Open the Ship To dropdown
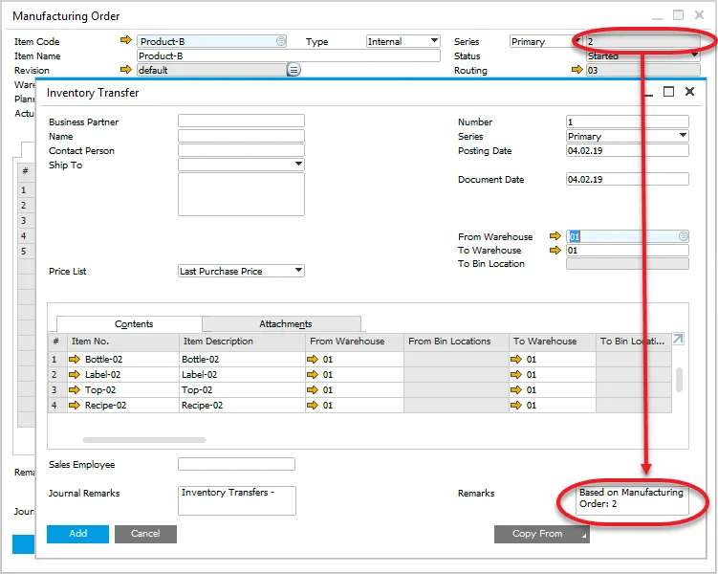The image size is (718, 574). click(298, 165)
